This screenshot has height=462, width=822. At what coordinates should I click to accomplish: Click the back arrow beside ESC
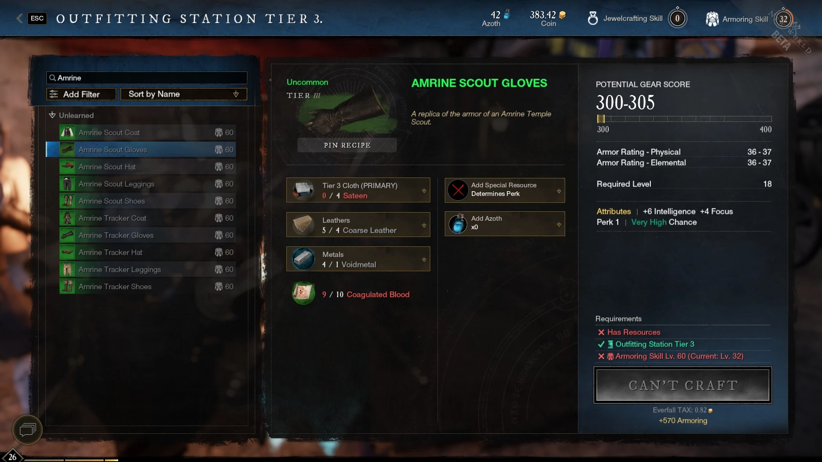20,18
